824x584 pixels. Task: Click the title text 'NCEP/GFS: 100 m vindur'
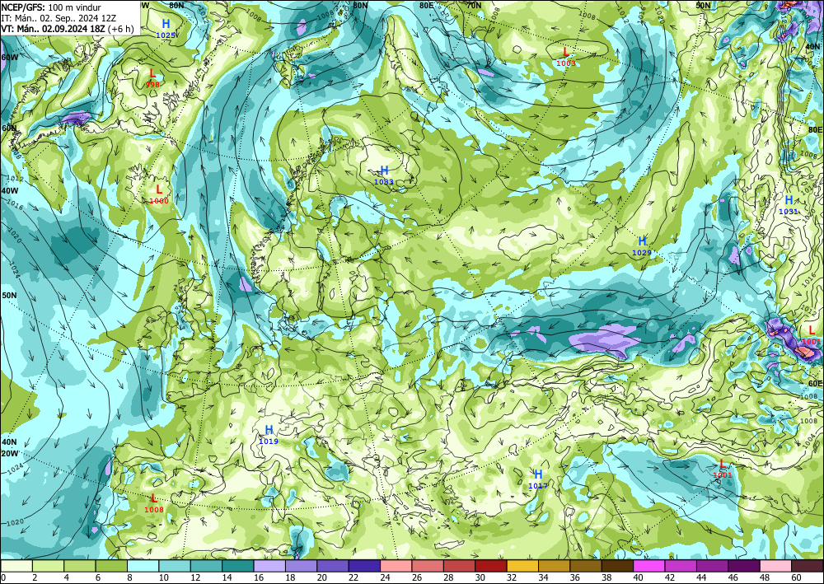click(x=51, y=7)
